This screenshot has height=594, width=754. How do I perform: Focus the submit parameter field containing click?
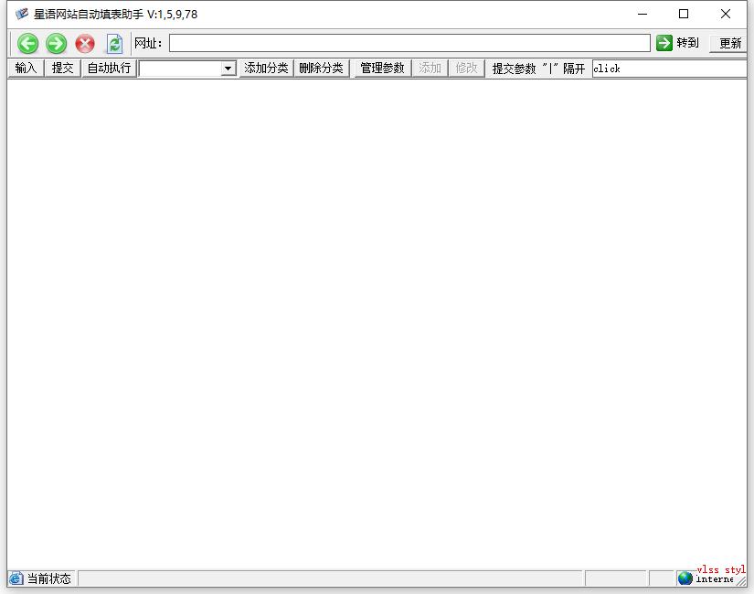pyautogui.click(x=669, y=69)
